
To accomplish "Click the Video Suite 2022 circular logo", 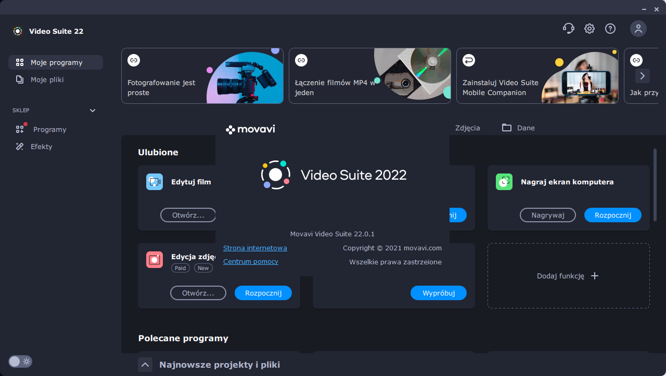I will click(276, 174).
